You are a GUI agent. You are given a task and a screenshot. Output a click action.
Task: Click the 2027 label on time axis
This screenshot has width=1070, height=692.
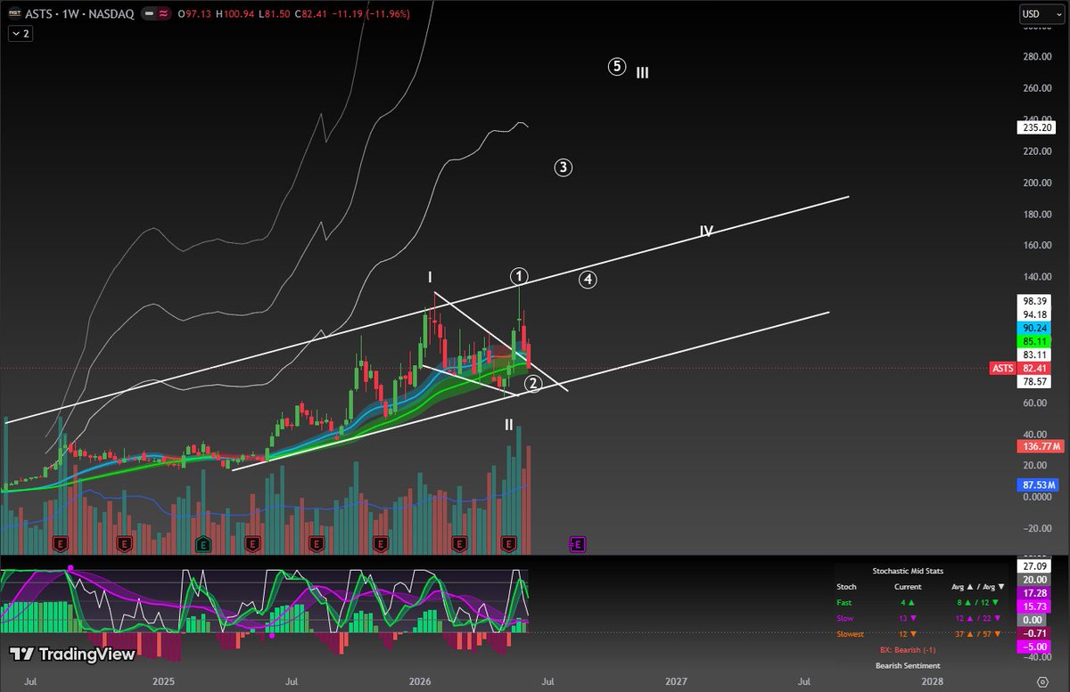(676, 681)
